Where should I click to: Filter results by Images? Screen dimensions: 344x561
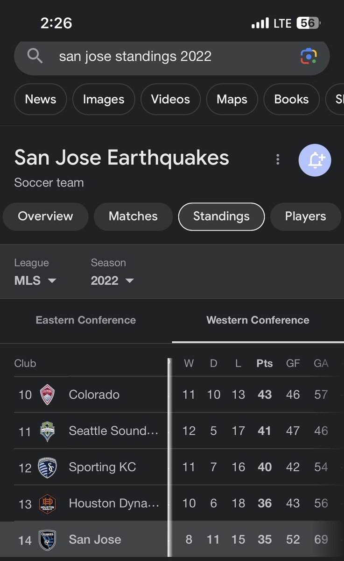104,99
